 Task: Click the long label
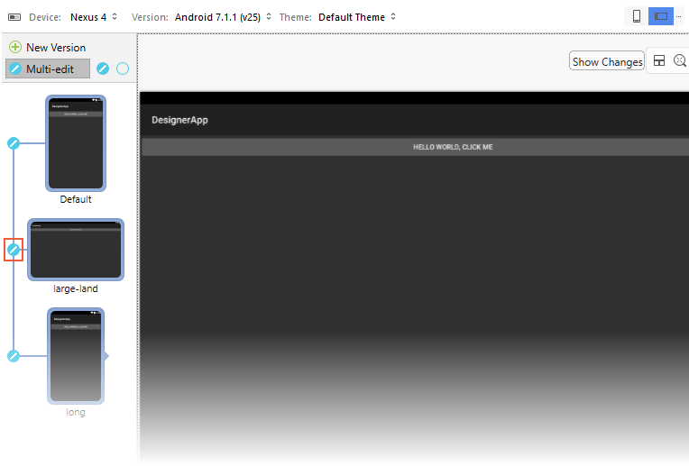[x=76, y=412]
